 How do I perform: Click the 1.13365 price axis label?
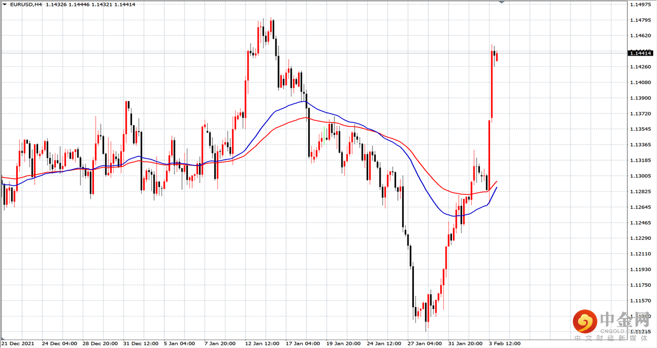point(641,145)
